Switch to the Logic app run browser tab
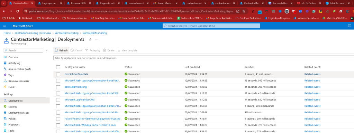The height and width of the screenshot is (133, 354). [x=50, y=3]
